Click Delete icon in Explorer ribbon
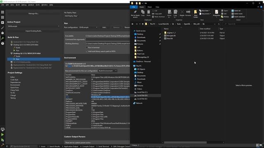Screen dimensions: 264x148 tap(182, 13)
